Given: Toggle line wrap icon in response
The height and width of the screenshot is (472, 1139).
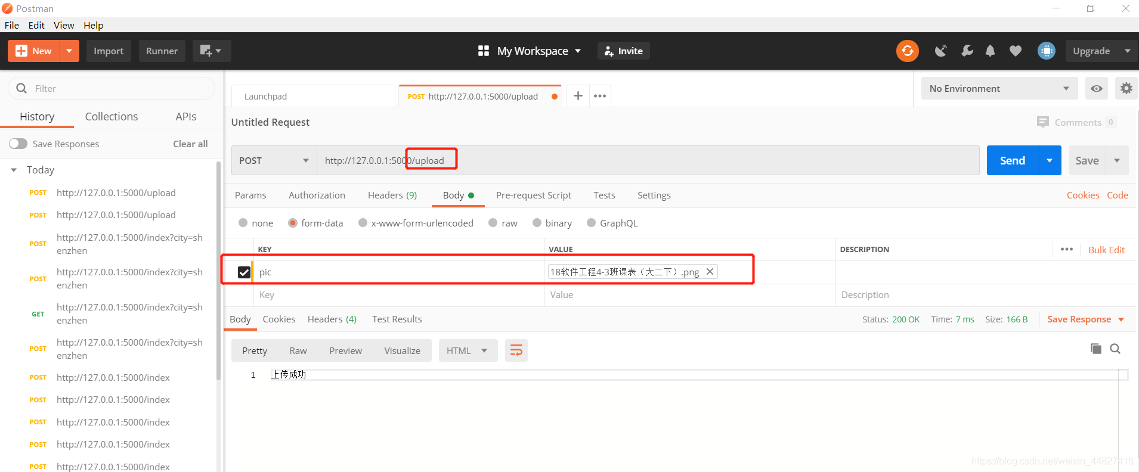Looking at the screenshot, I should pos(516,350).
